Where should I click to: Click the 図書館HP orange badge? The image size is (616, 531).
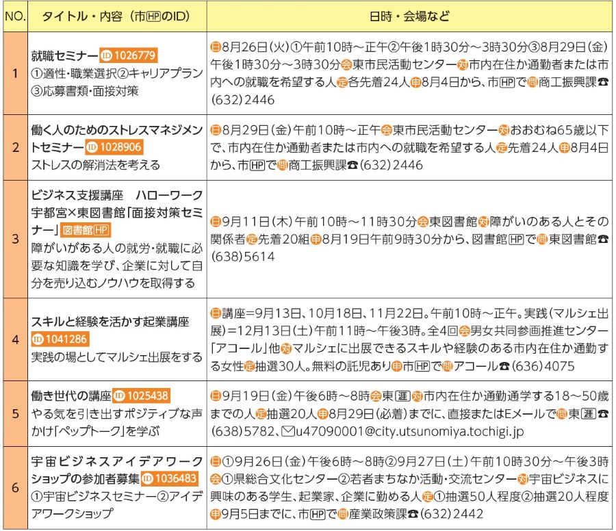[x=86, y=230]
